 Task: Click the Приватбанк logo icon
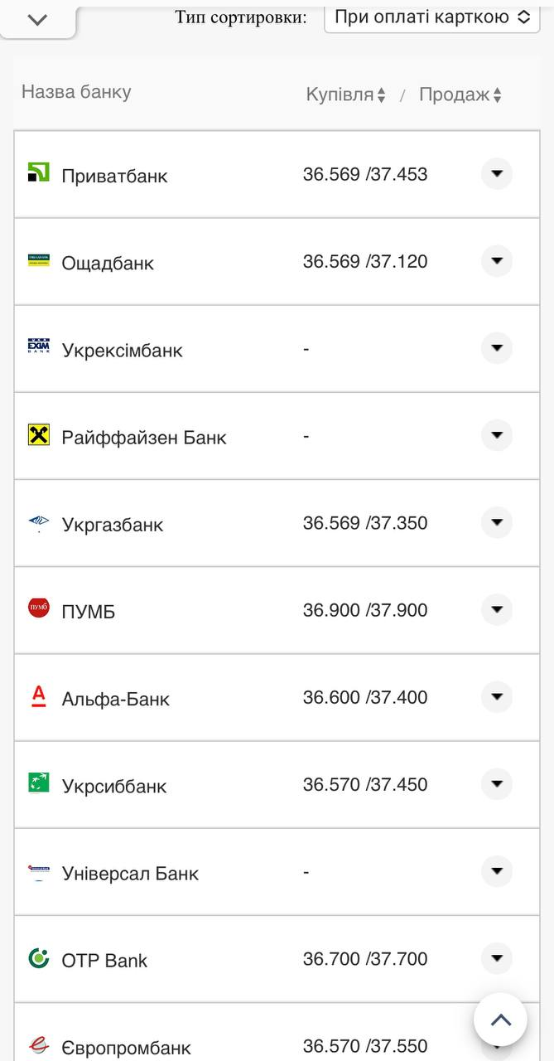click(x=39, y=173)
